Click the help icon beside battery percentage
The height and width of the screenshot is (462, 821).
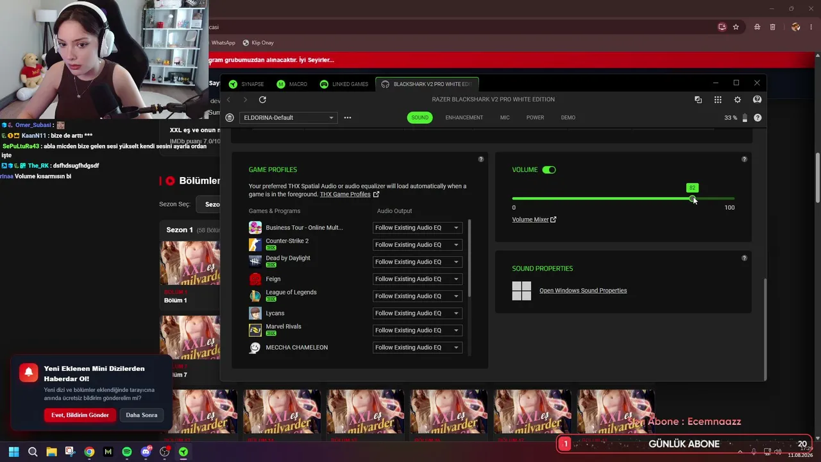pos(758,118)
